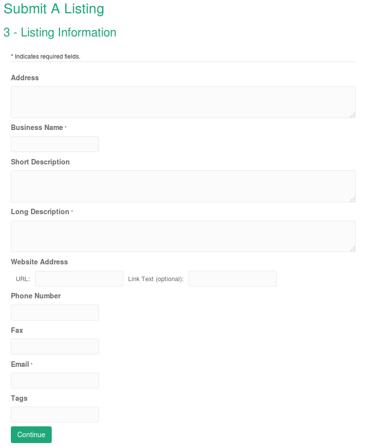Click the Email input field
369x448 pixels.
[x=55, y=381]
